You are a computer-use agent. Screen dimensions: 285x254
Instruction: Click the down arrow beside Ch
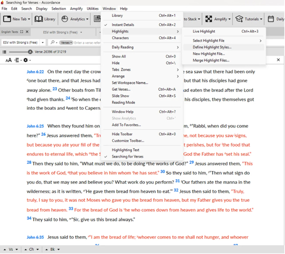point(37,249)
